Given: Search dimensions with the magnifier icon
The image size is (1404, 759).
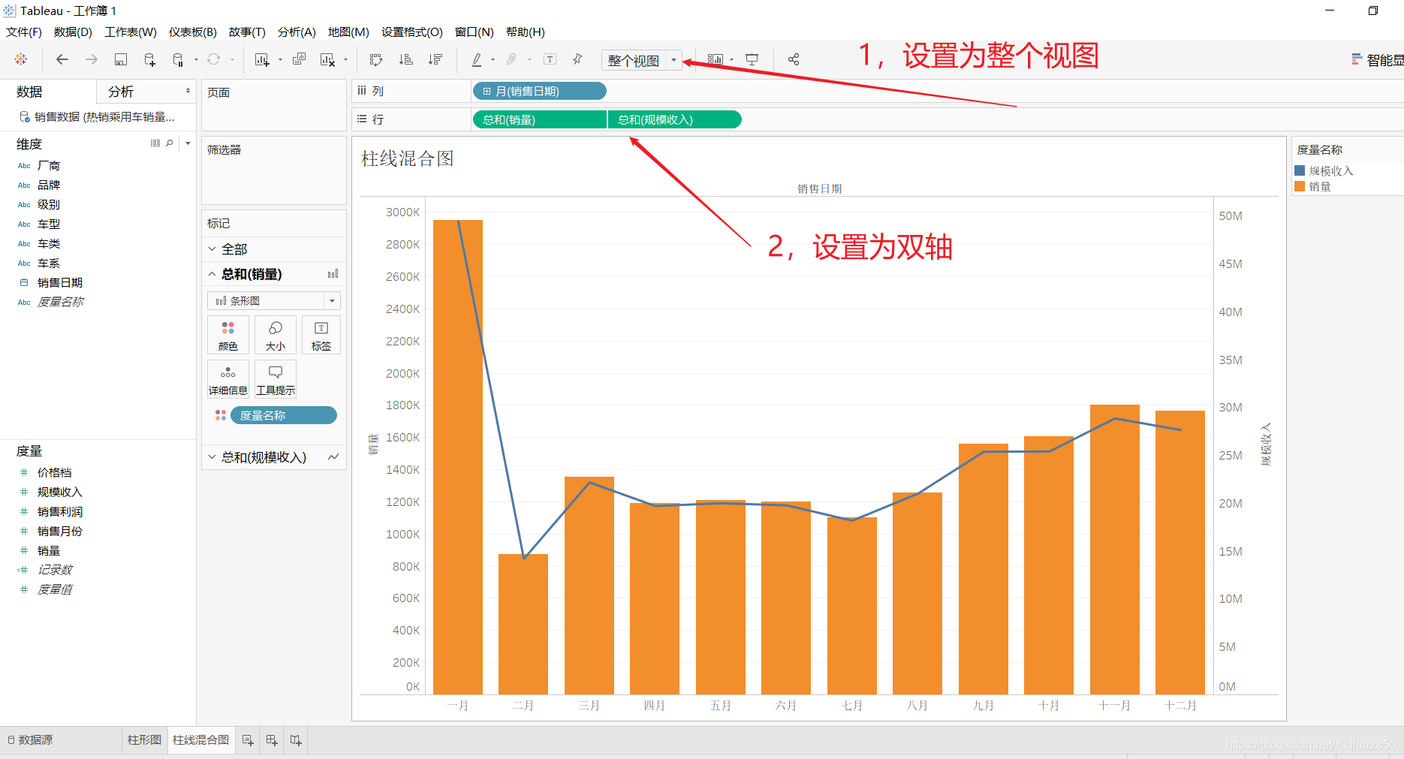Looking at the screenshot, I should coord(170,143).
